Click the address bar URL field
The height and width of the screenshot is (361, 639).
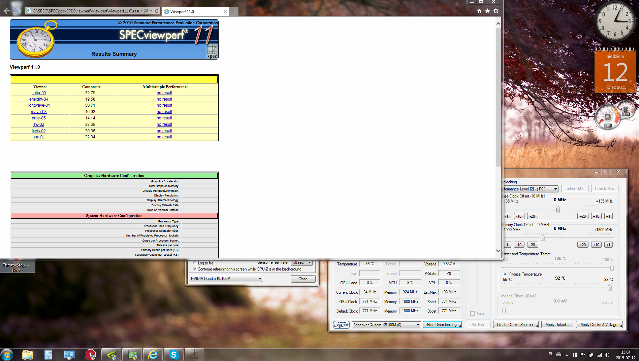[87, 11]
